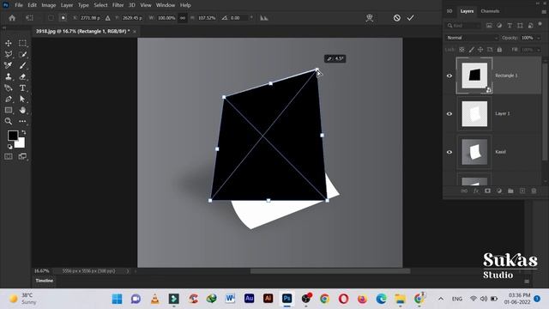Switch to the Channels tab
This screenshot has height=309, width=549.
490,11
